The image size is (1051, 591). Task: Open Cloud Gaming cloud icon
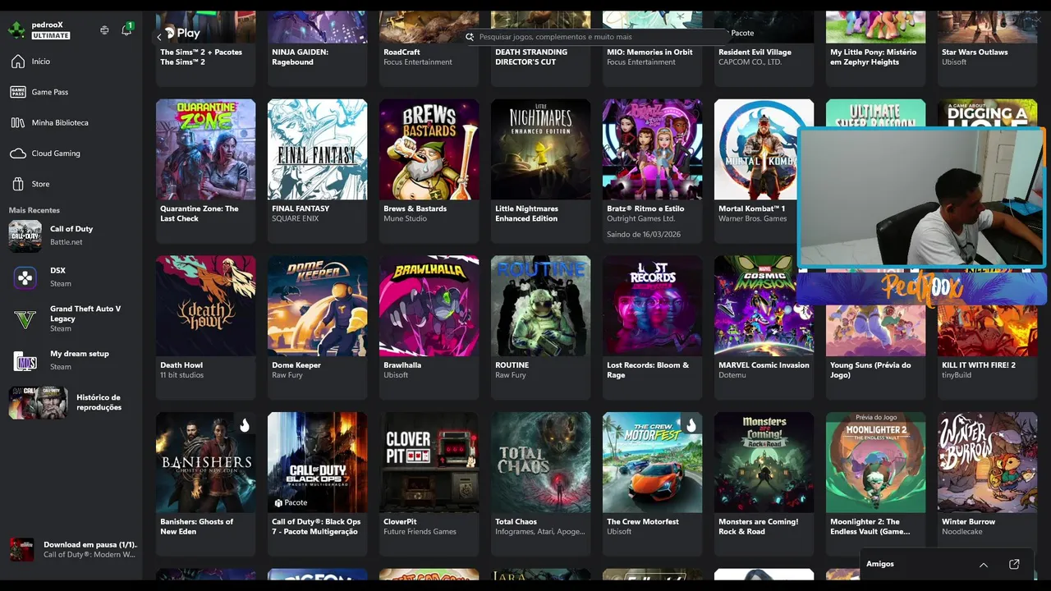coord(17,153)
